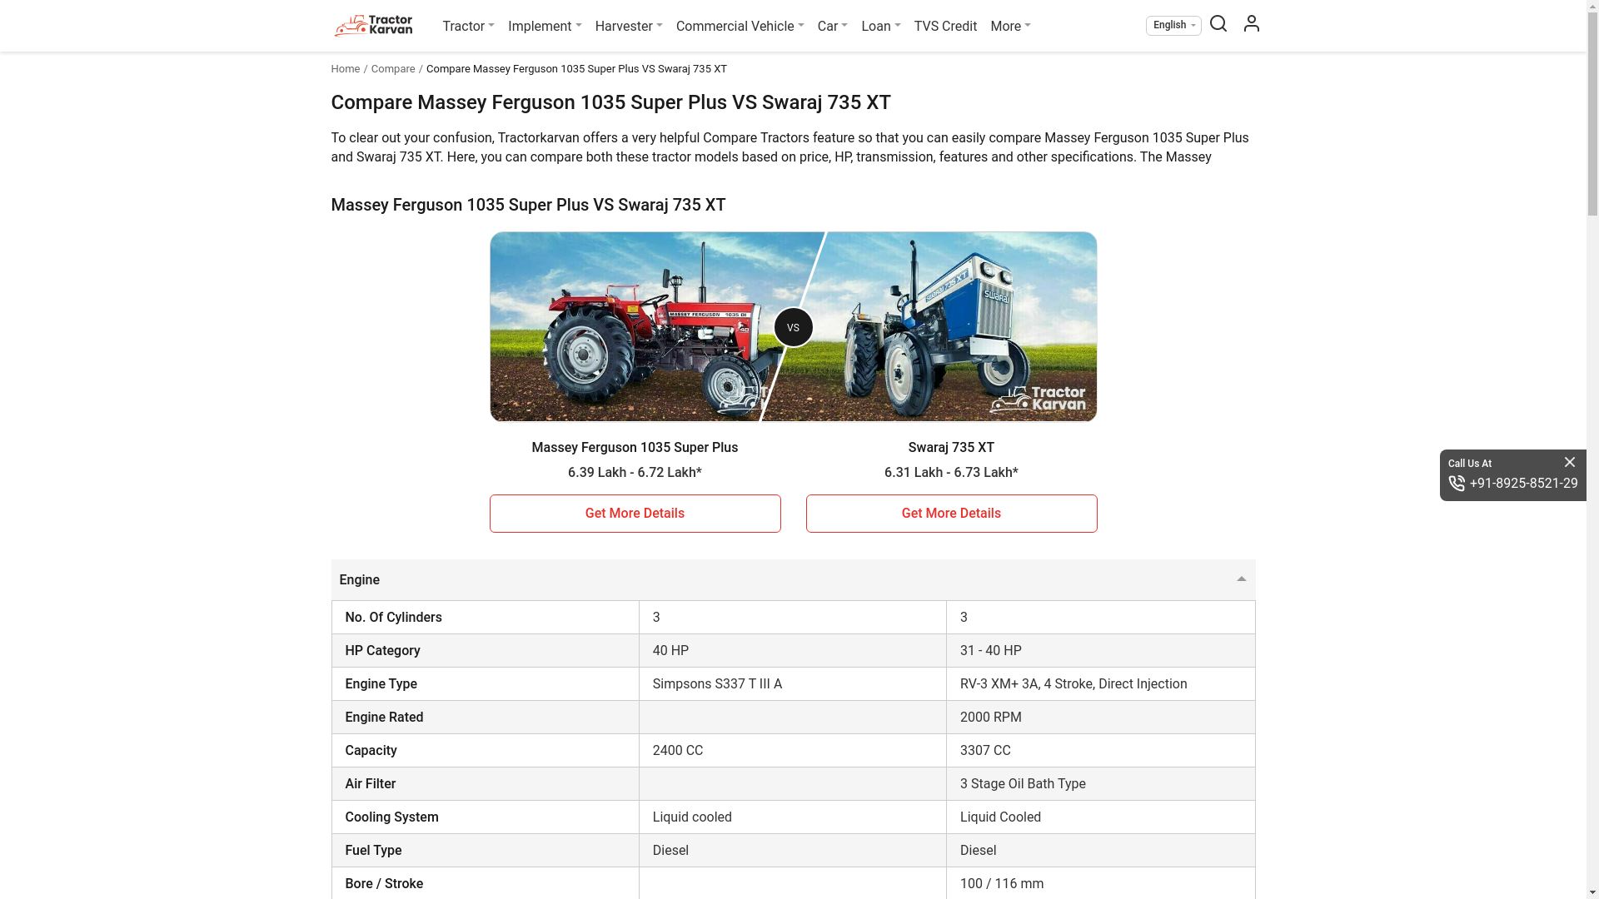This screenshot has height=899, width=1599.
Task: Select the Fuel Type row label
Action: [373, 851]
